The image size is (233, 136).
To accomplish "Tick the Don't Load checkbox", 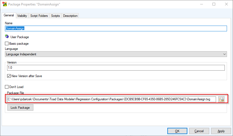I will coord(7,87).
